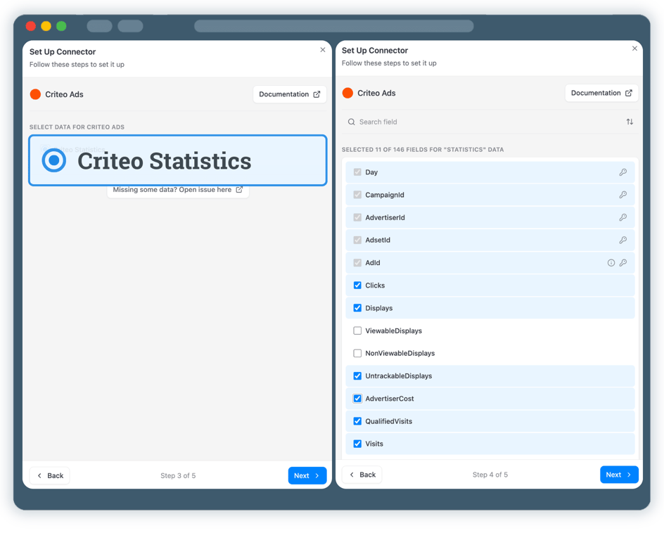This screenshot has height=540, width=664.
Task: Uncheck the UntrackableDisplays field
Action: [357, 375]
